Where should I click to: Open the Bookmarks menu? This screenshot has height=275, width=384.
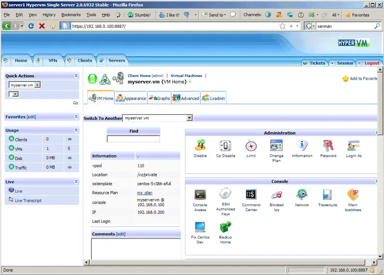coord(71,15)
